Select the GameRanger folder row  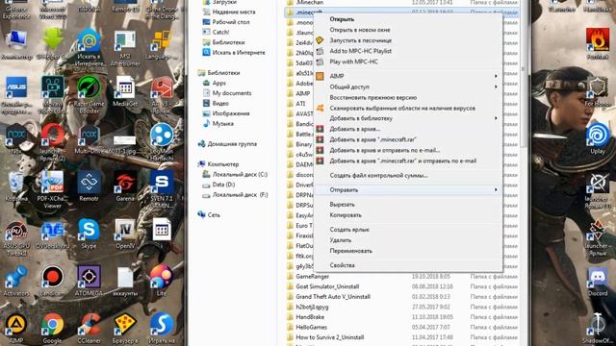pyautogui.click(x=401, y=277)
